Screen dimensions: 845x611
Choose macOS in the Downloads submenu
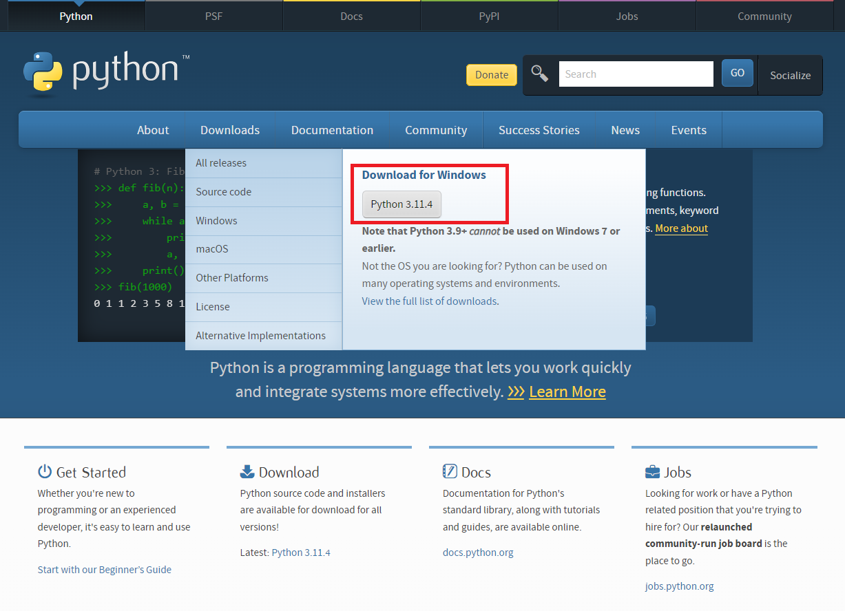[x=264, y=249]
